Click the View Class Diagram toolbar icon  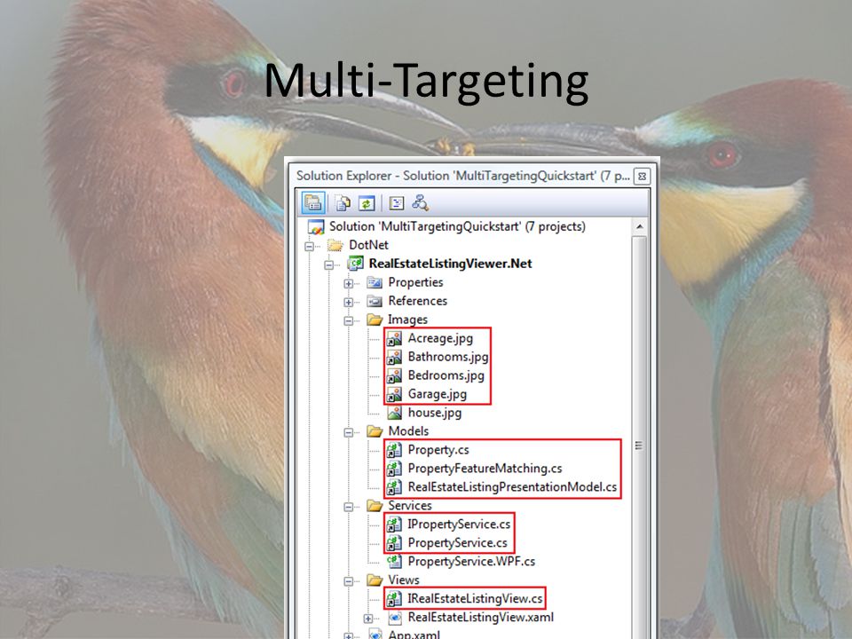click(420, 203)
